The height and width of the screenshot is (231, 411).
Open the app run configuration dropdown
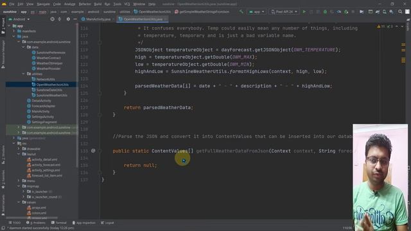[257, 12]
